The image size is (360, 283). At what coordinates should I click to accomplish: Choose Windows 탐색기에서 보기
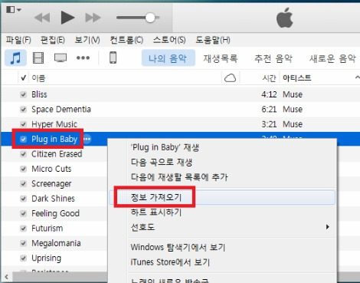click(178, 247)
